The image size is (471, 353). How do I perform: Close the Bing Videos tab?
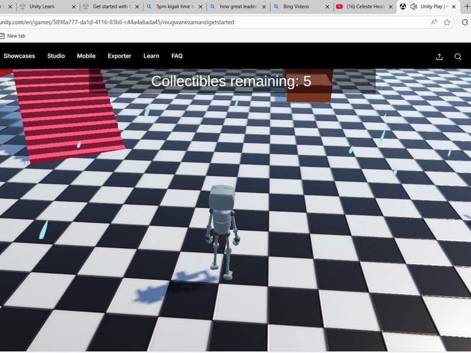tap(327, 6)
